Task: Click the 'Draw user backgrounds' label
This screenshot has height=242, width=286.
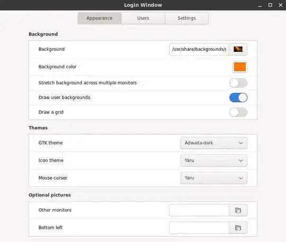Action: tap(65, 97)
